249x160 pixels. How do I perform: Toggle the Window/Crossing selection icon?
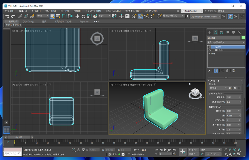70,16
